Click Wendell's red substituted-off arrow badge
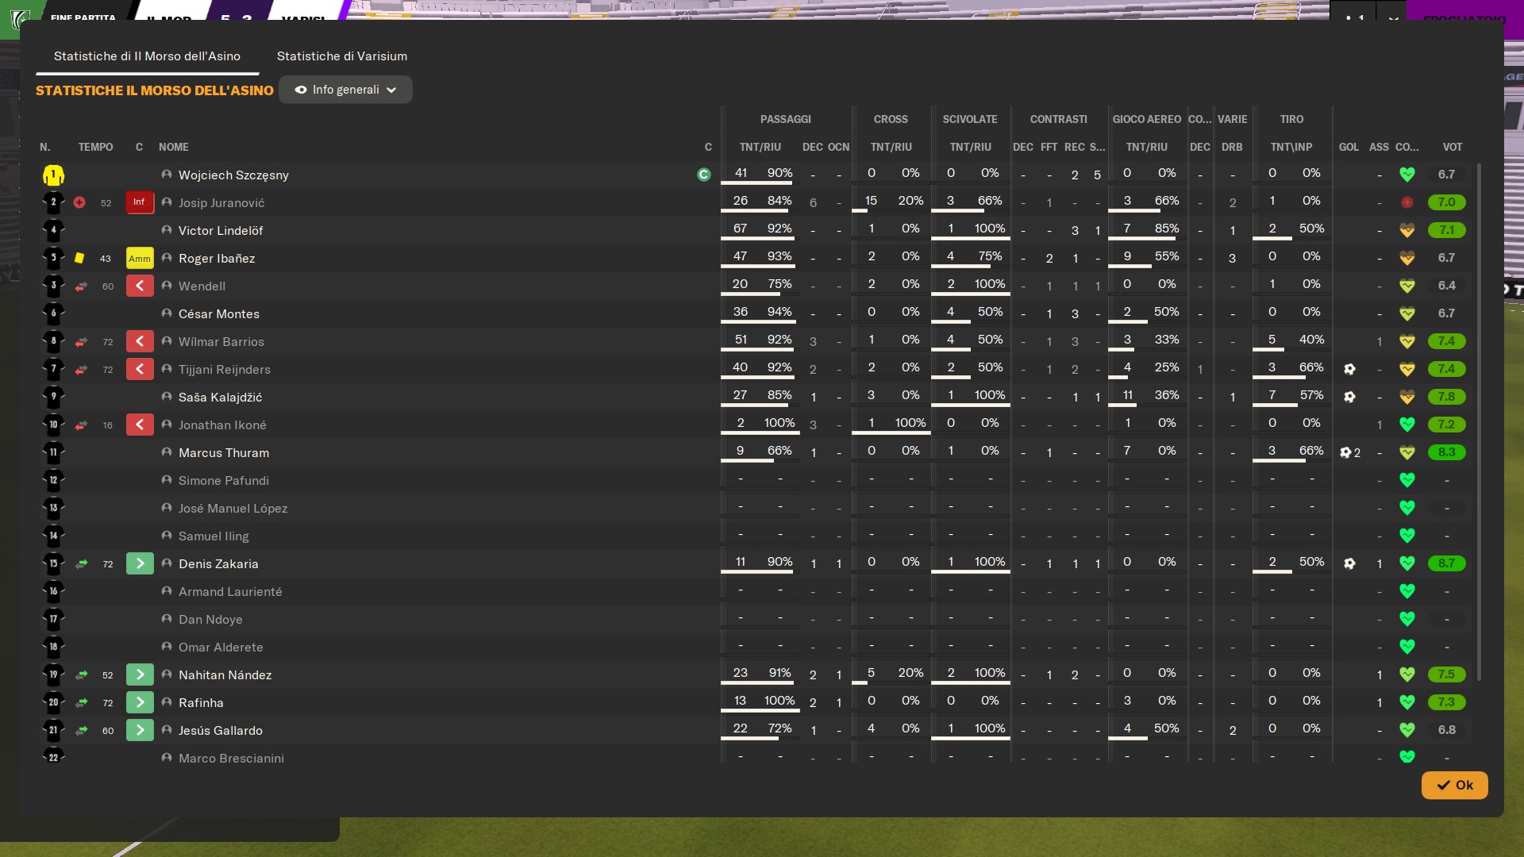The width and height of the screenshot is (1524, 857). tap(140, 286)
